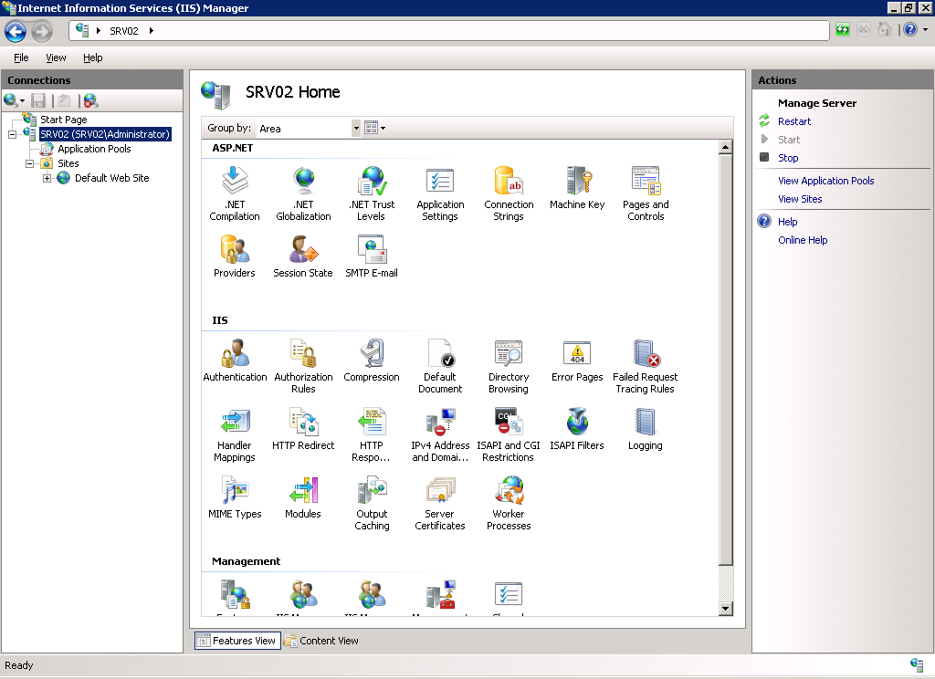Viewport: 935px width, 679px height.
Task: Open the .NET Compilation feature
Action: pyautogui.click(x=235, y=193)
